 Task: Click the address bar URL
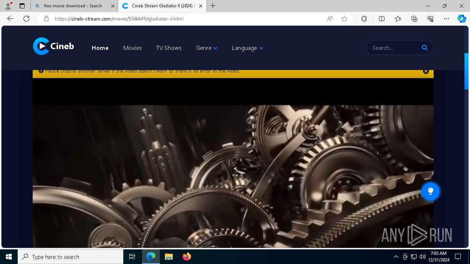pos(119,19)
